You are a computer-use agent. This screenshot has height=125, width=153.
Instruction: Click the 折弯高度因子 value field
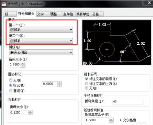point(97,120)
